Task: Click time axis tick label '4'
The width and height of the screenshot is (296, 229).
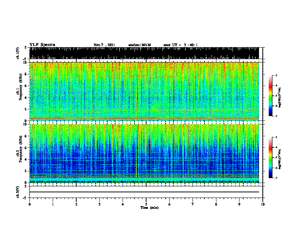Action: click(x=123, y=204)
